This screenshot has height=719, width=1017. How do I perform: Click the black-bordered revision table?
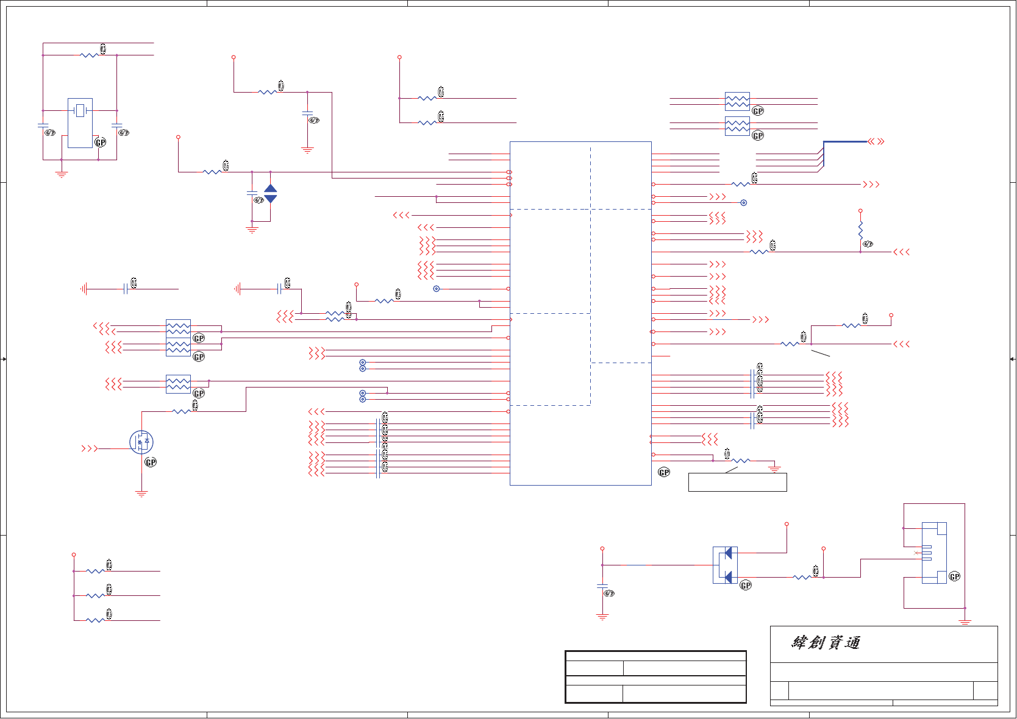point(655,677)
